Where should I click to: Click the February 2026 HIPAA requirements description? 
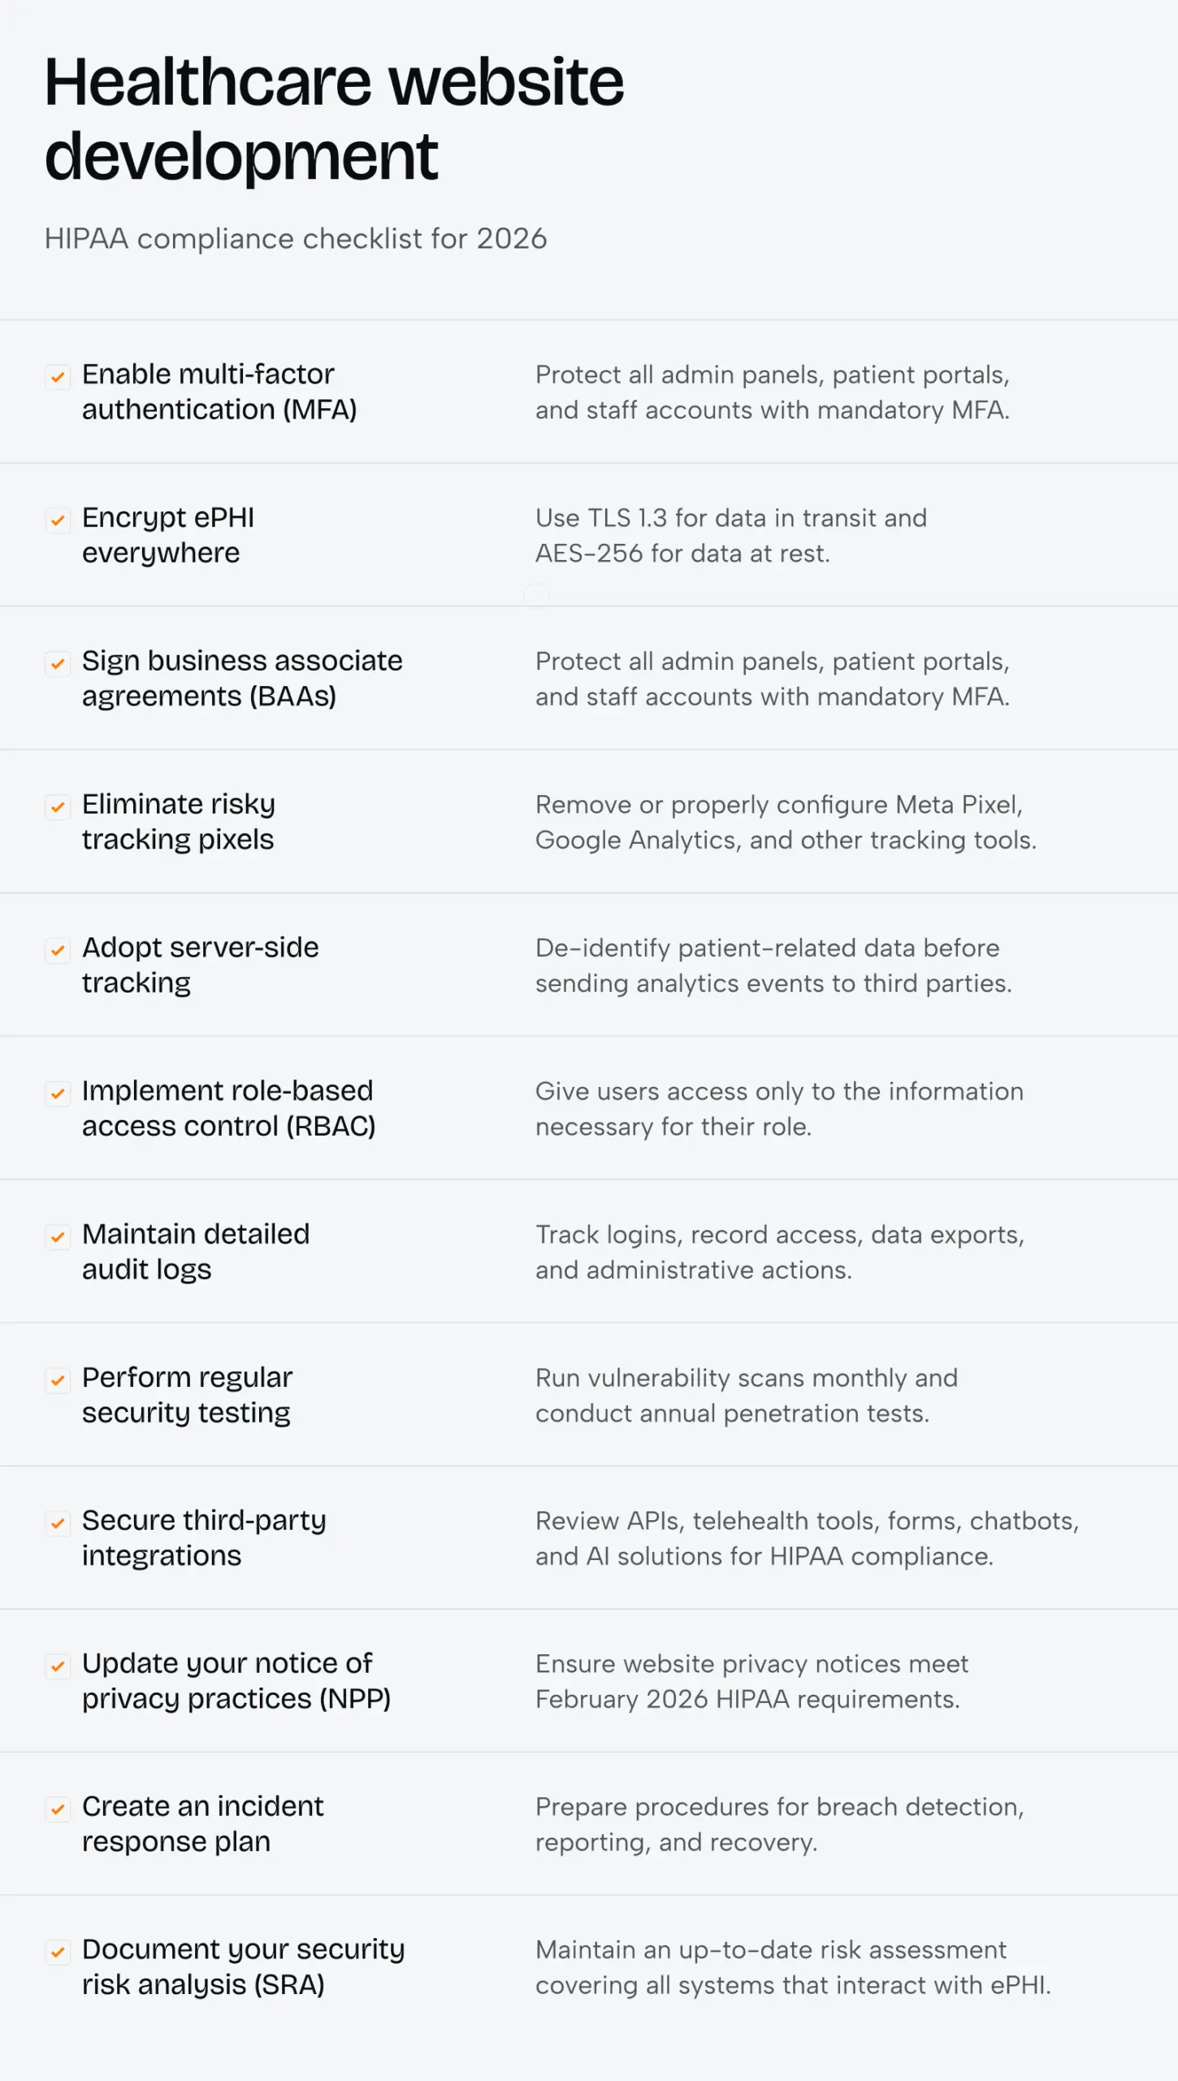coord(751,1682)
